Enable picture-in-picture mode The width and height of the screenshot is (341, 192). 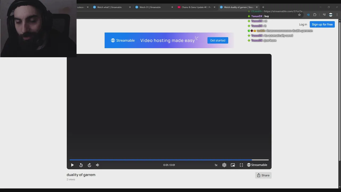233,165
